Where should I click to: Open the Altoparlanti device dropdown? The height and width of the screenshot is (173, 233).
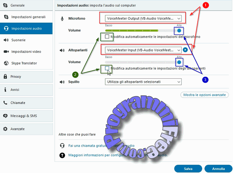tap(143, 50)
